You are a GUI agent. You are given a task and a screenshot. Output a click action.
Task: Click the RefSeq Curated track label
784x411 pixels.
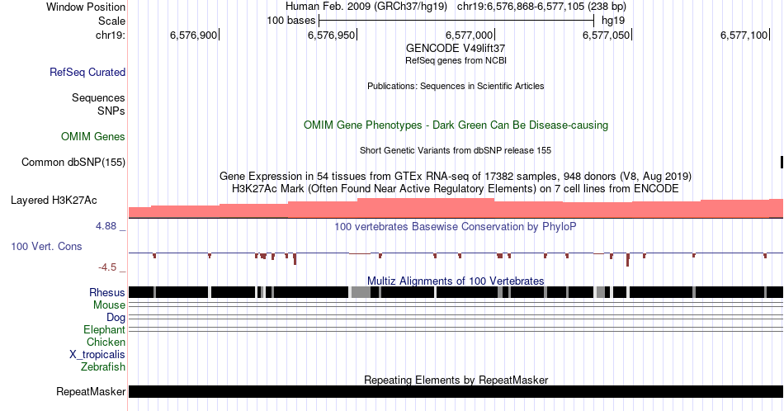point(87,72)
